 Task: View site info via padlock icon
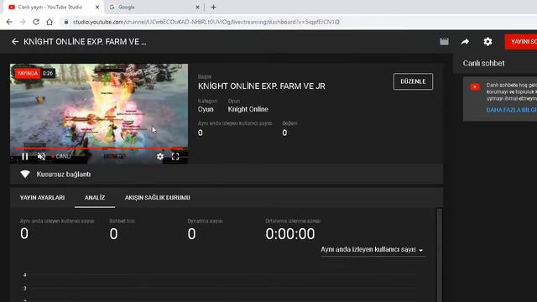65,22
